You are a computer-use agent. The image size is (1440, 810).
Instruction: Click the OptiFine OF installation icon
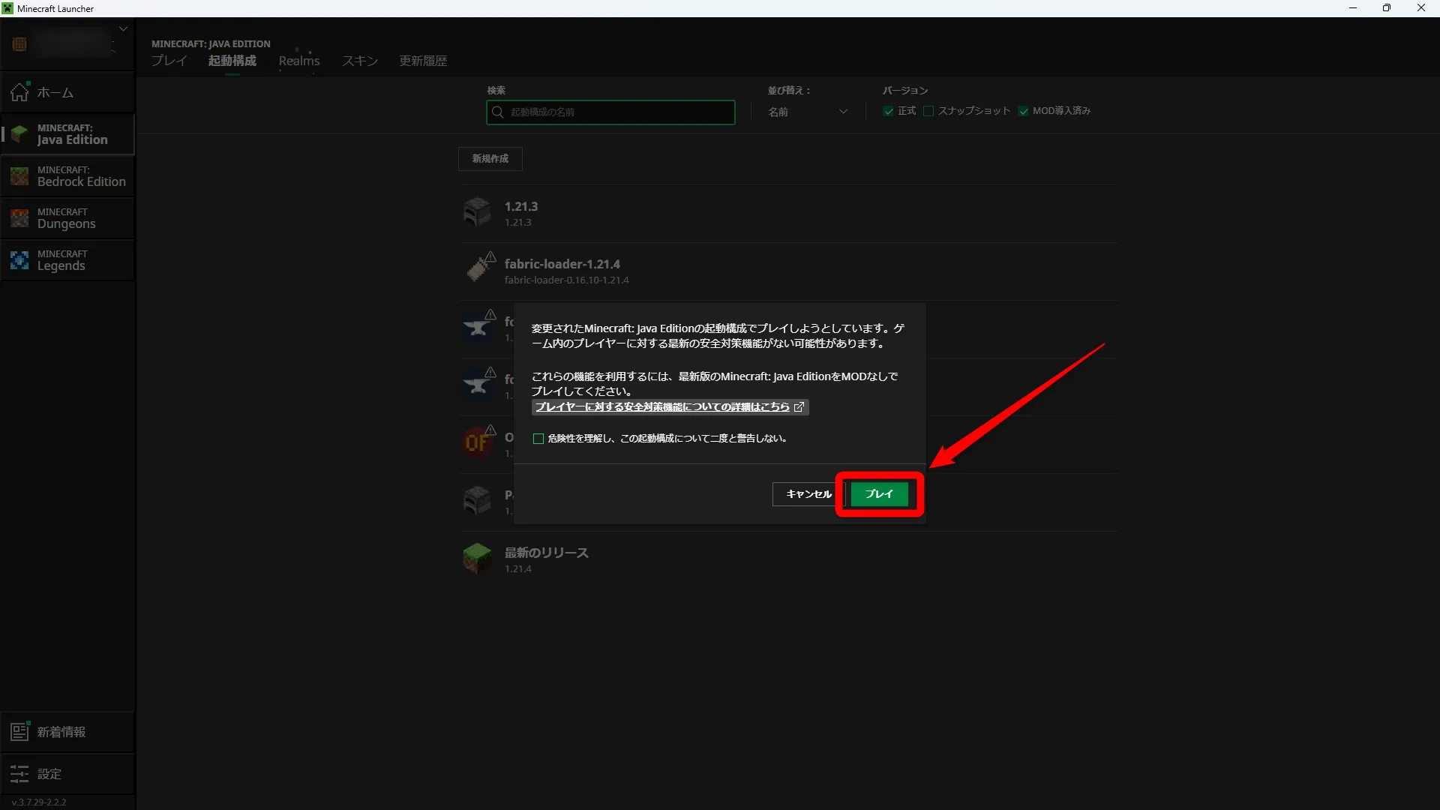click(x=477, y=442)
